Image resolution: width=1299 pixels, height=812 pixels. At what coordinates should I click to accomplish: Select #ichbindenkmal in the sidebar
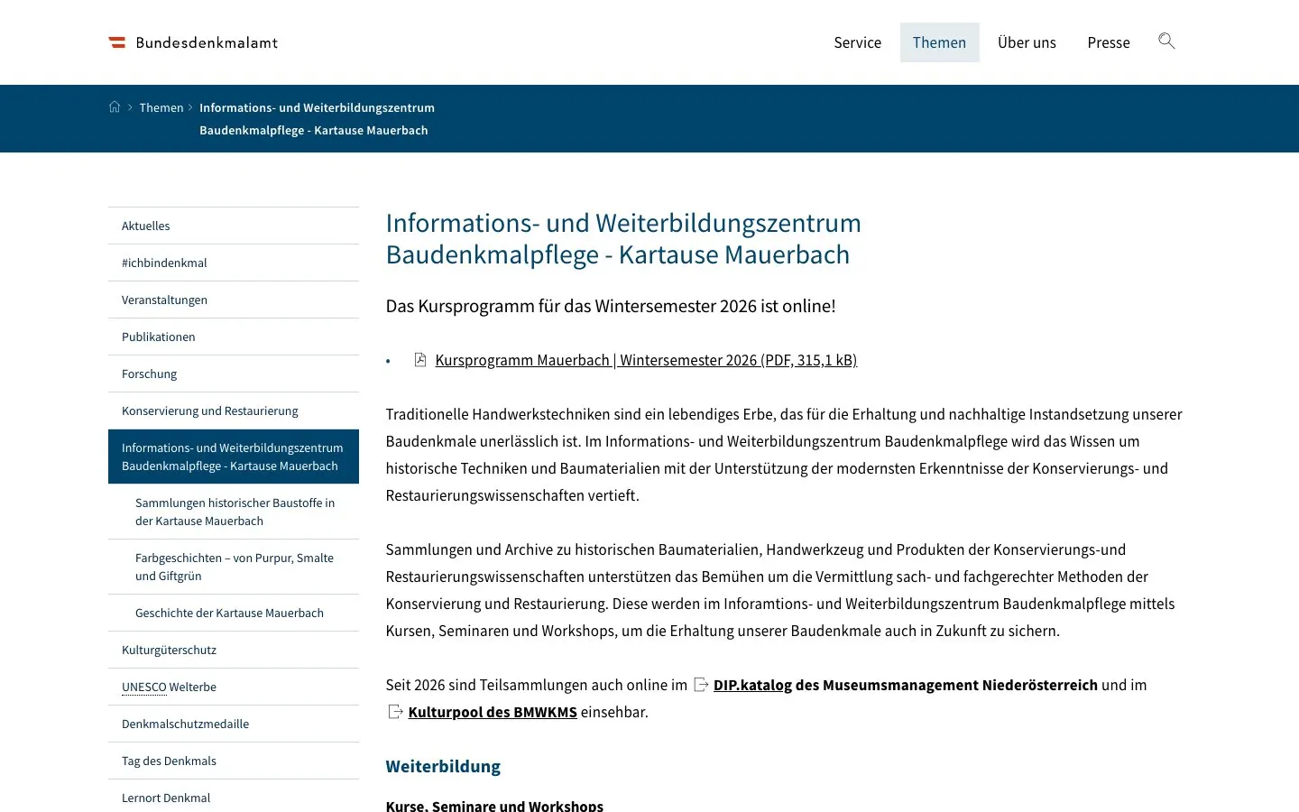[234, 263]
